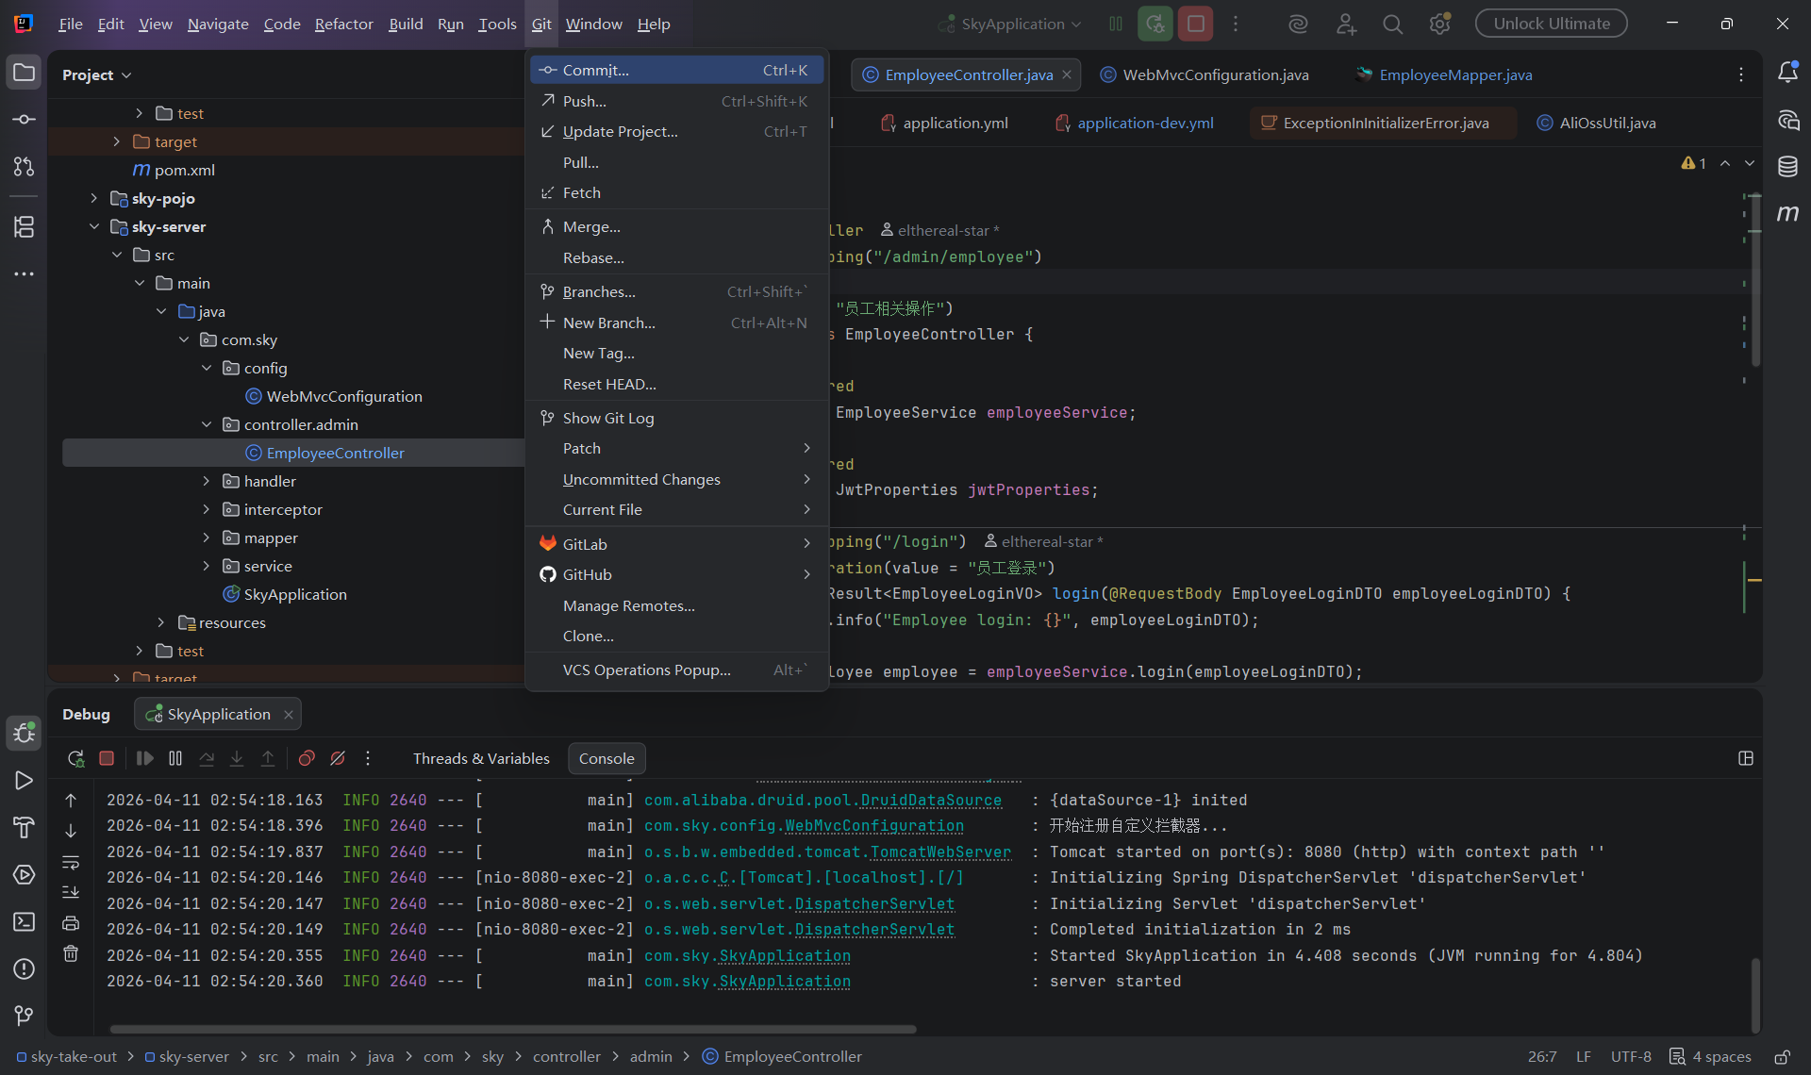Screen dimensions: 1811x1075
Task: Click the Notifications bell icon
Action: point(1787,73)
